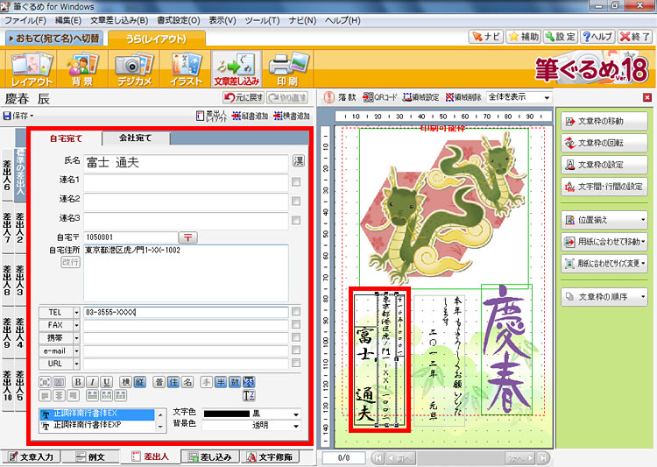Viewport: 657px width, 467px height.
Task: Check the URL row checkbox
Action: (296, 363)
